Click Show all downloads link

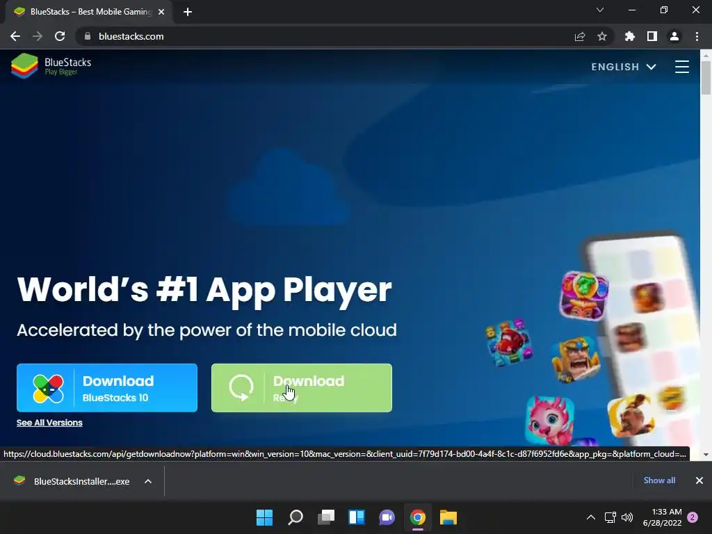click(659, 480)
